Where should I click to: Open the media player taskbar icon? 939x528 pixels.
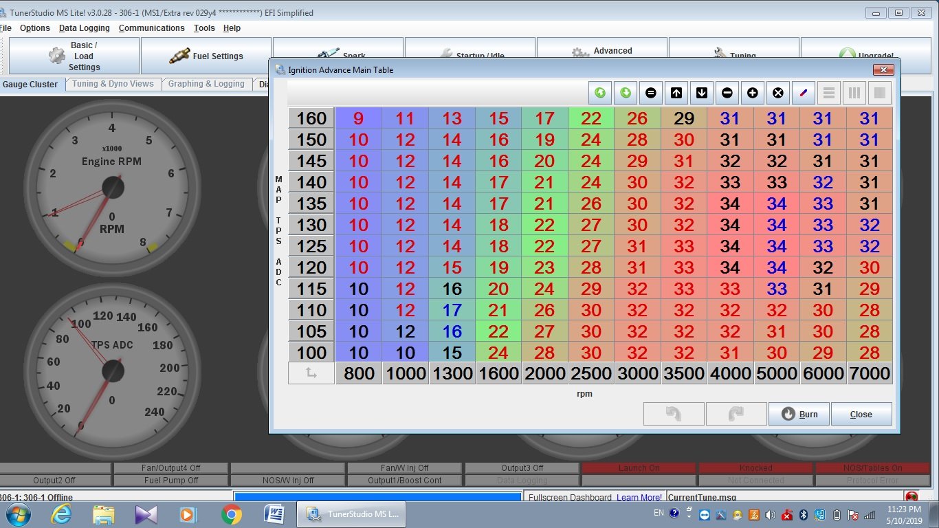point(189,514)
